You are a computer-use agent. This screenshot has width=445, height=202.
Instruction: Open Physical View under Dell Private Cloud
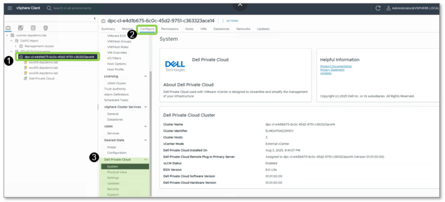[117, 172]
